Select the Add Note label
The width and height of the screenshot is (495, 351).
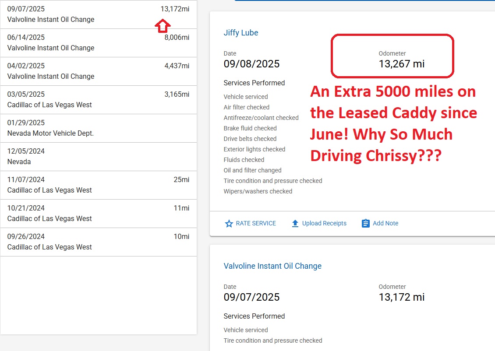385,223
